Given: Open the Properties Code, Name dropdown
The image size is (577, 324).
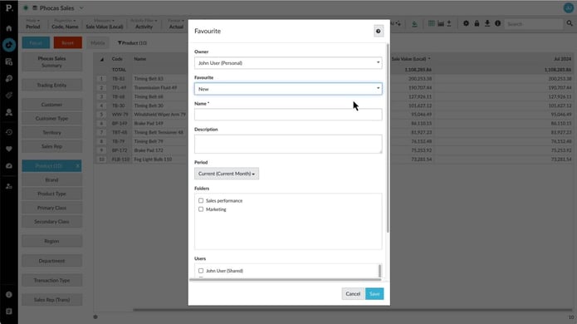Looking at the screenshot, I should click(65, 24).
